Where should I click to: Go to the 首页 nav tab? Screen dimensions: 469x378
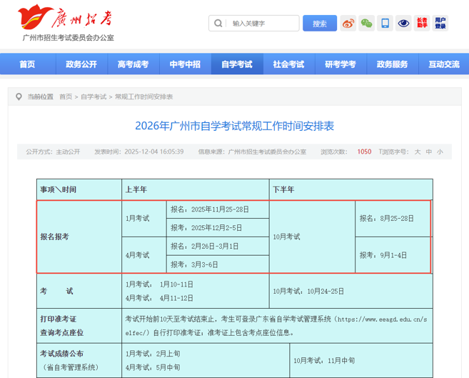[27, 64]
